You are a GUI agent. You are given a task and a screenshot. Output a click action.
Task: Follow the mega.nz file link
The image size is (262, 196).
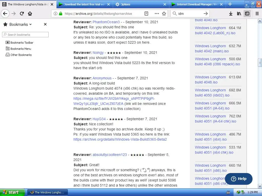114,101
